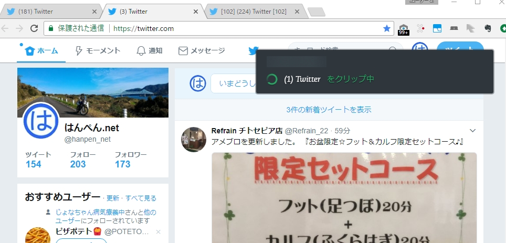Click the @hanpen_net handle

click(88, 139)
